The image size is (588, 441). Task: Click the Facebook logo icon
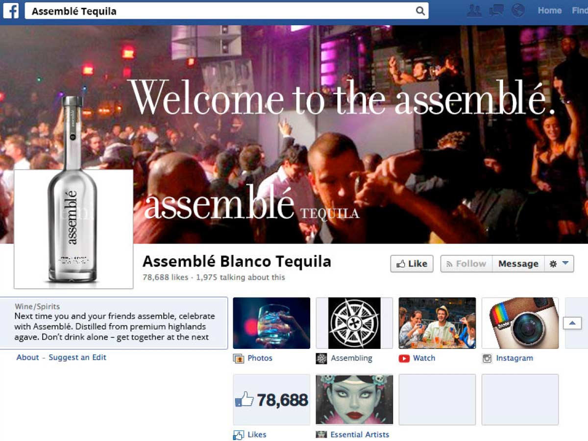click(11, 11)
